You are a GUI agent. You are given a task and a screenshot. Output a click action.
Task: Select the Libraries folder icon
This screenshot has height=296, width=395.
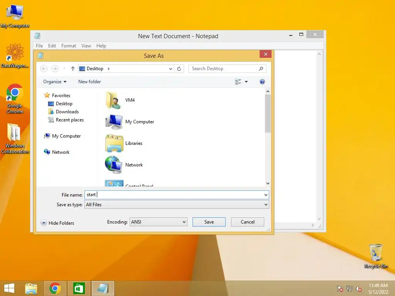pos(114,143)
